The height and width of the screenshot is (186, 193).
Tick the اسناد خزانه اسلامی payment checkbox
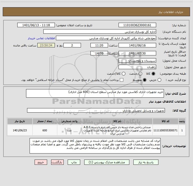122,80
